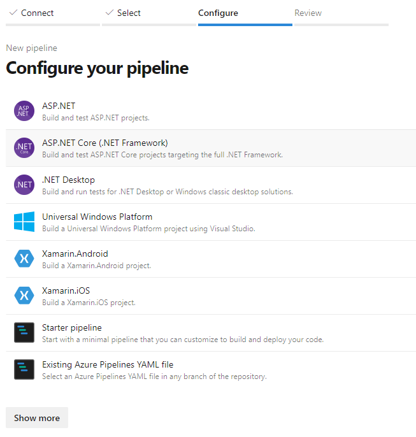Click the purple ASP.NET icon
Screen dimensions: 416x437
pos(24,111)
